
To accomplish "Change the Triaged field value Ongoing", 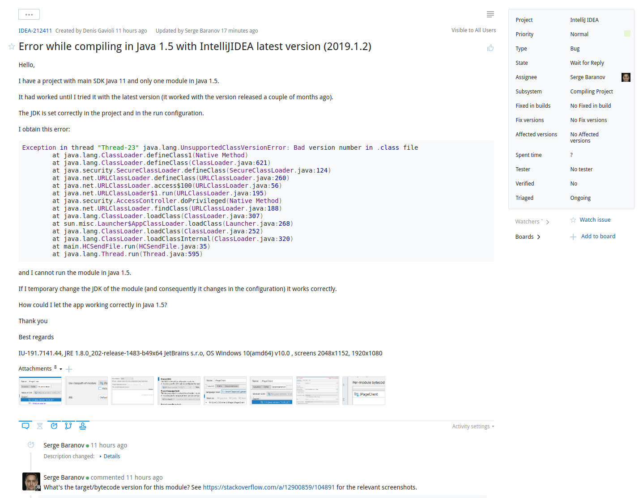I will 580,198.
